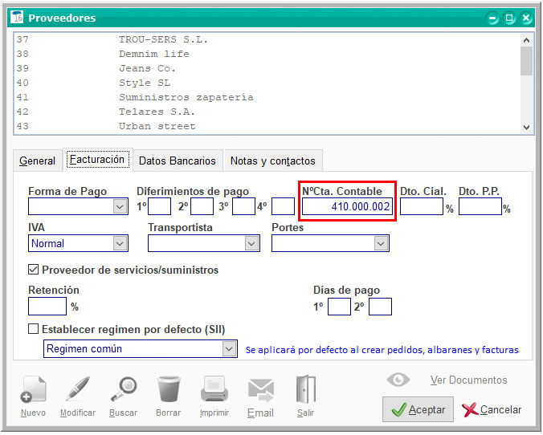Maximize the Proveedores window
Image resolution: width=543 pixels, height=435 pixels.
pos(509,18)
